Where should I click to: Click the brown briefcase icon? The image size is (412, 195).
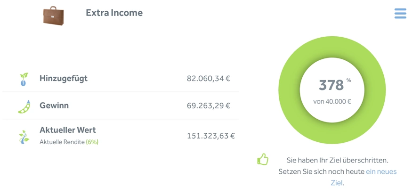point(54,16)
